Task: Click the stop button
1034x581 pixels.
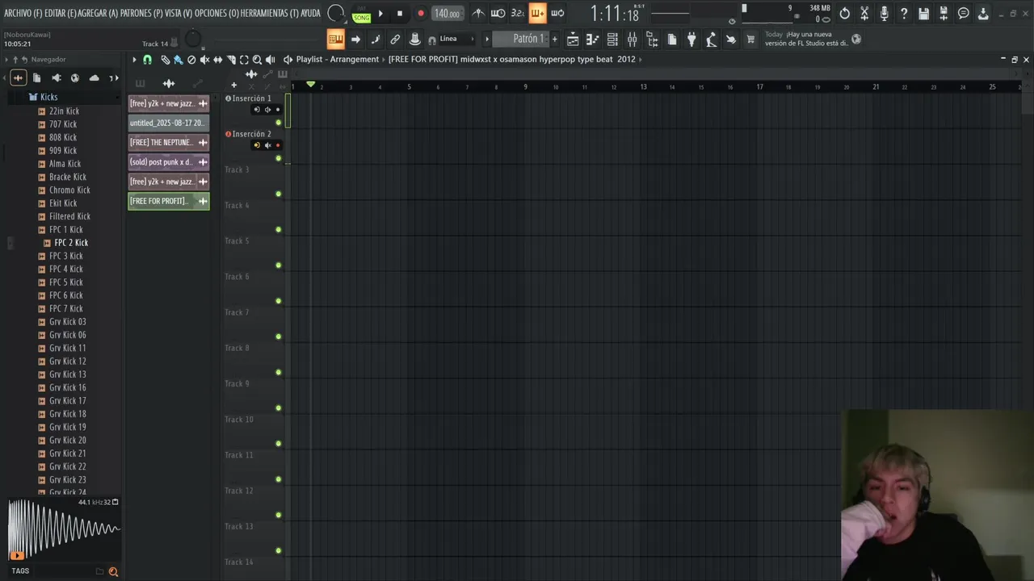Action: coord(399,14)
